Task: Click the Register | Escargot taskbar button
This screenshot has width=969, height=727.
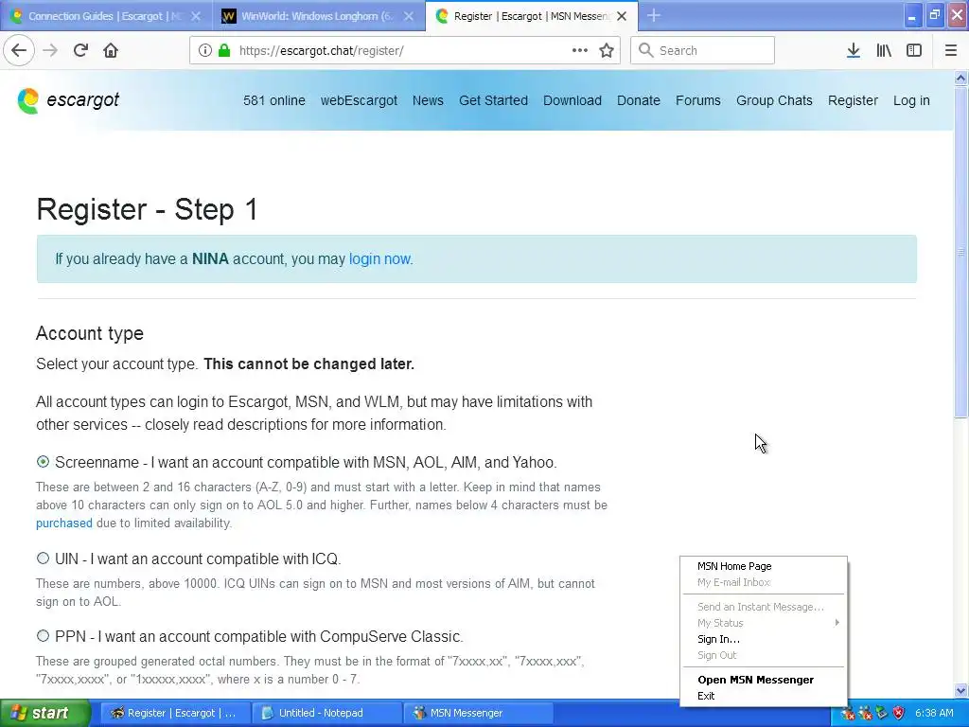Action: pos(175,713)
